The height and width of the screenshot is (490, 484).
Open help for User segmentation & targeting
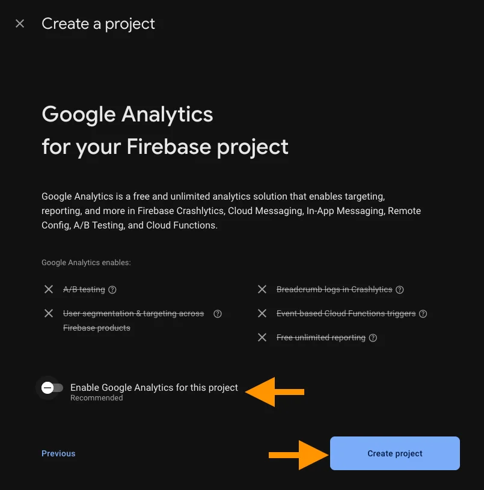coord(218,314)
